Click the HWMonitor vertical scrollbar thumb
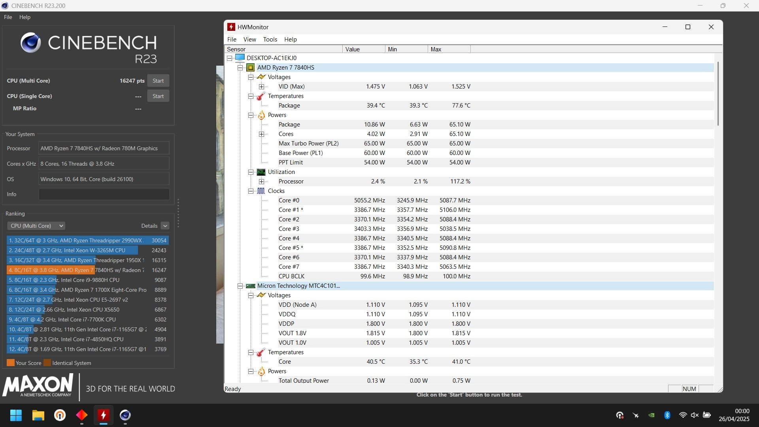This screenshot has width=759, height=427. point(718,94)
